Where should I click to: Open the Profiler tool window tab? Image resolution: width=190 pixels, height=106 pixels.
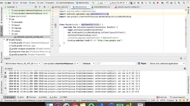(43, 97)
